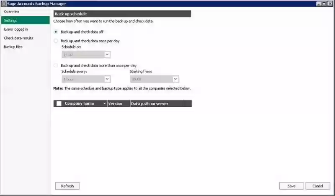Click the 'Starting from:' label
The image size is (335, 196).
coord(141,72)
